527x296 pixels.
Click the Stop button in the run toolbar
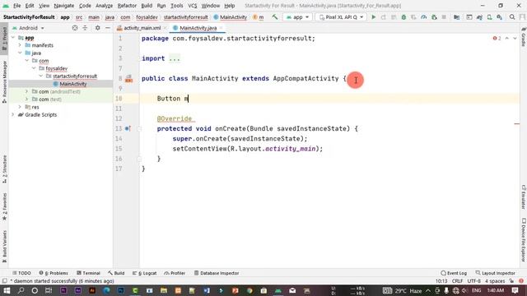coord(444,17)
